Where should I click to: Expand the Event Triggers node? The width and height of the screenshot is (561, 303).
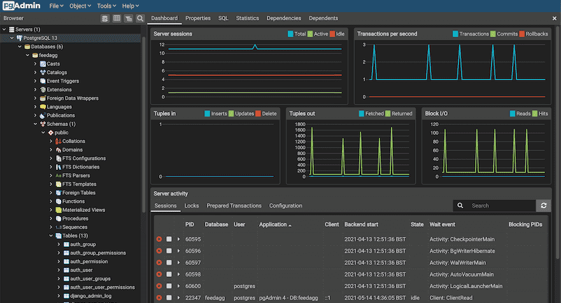pyautogui.click(x=35, y=81)
